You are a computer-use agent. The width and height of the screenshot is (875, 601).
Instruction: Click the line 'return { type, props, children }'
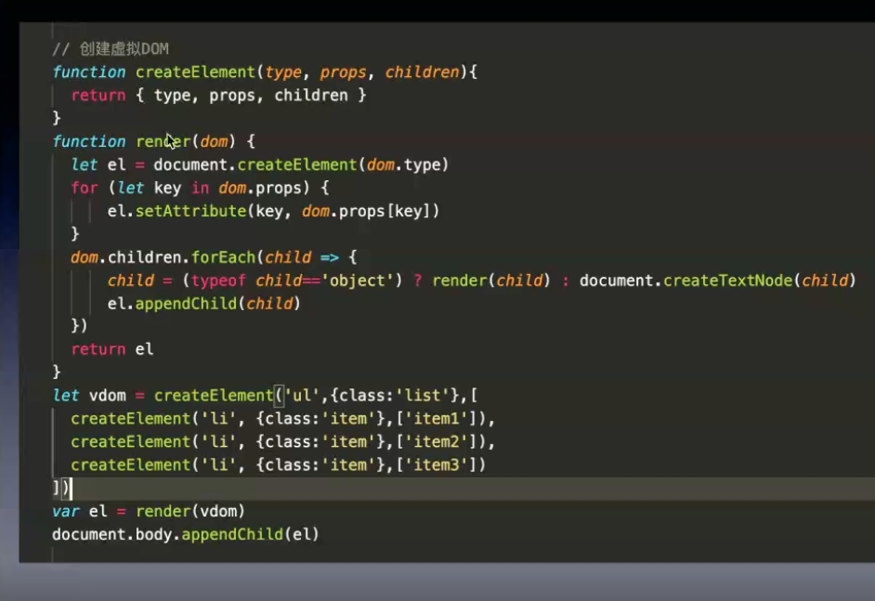(x=219, y=96)
